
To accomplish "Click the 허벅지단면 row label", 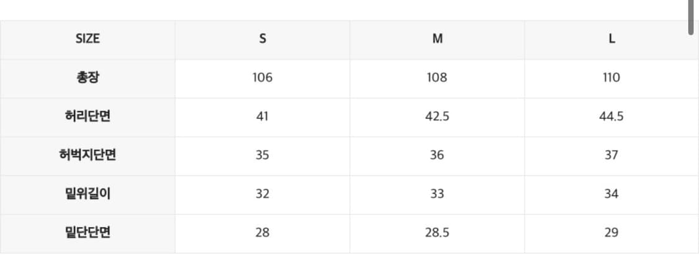I will coord(88,155).
